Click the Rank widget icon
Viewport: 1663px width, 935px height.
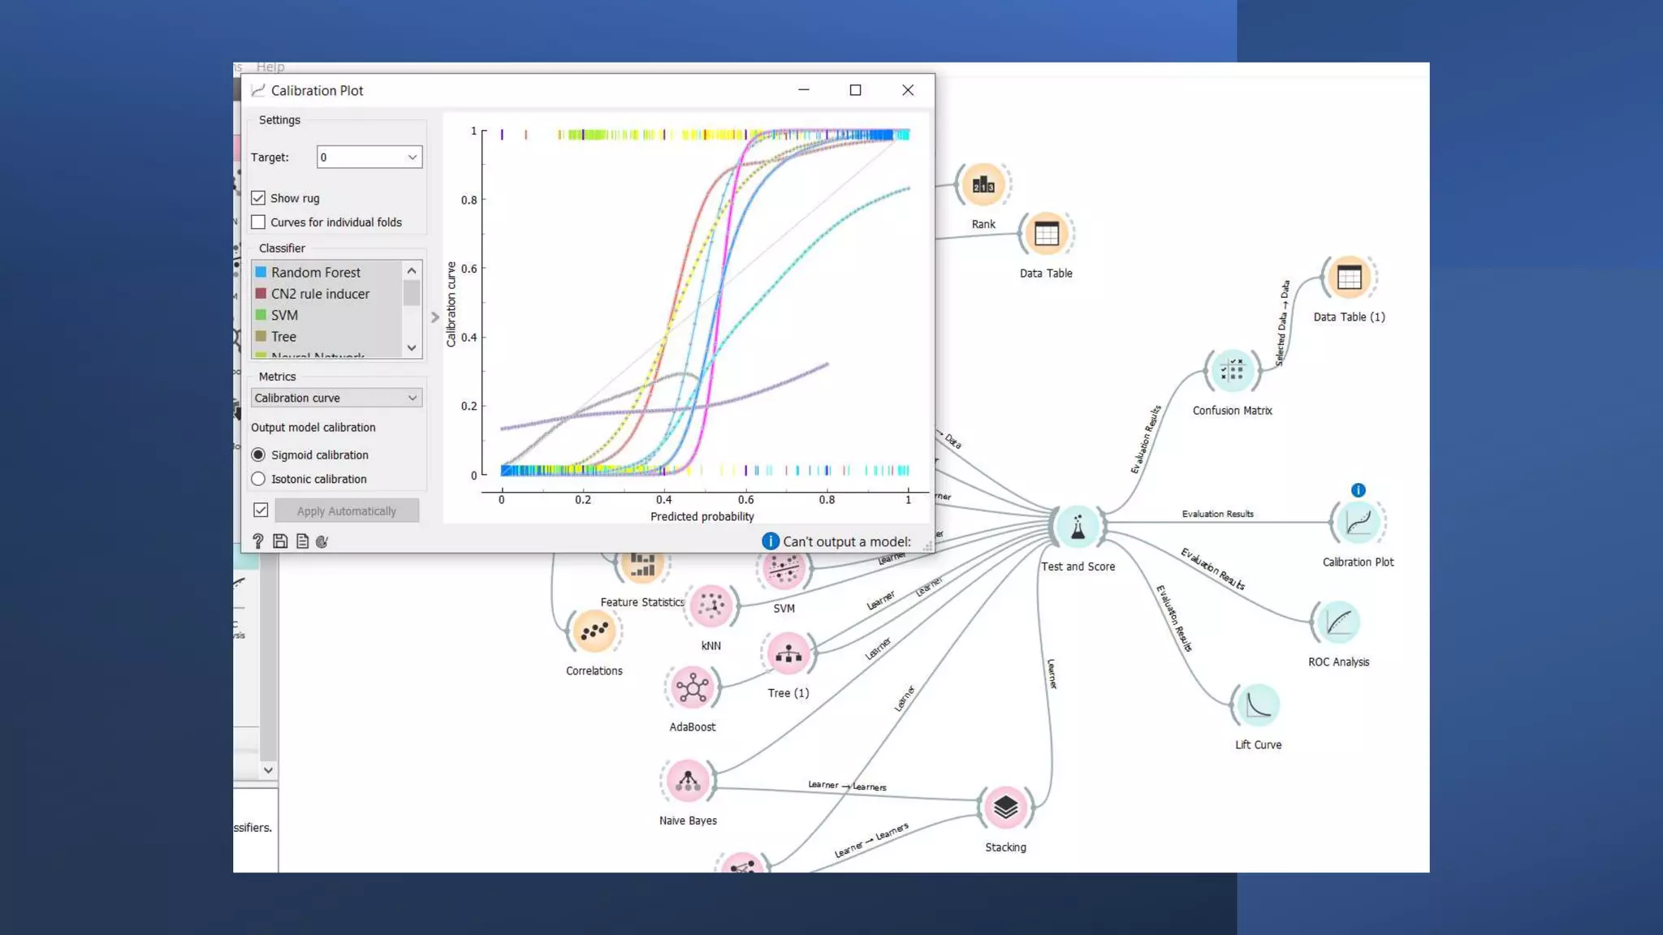pos(983,185)
